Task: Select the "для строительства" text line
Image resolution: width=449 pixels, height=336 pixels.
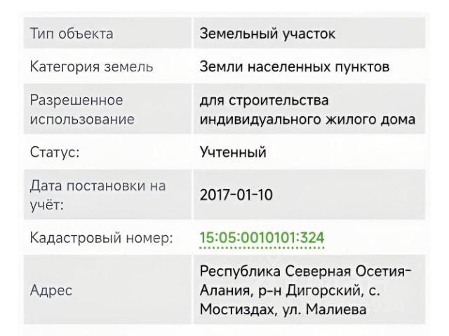Action: 264,101
